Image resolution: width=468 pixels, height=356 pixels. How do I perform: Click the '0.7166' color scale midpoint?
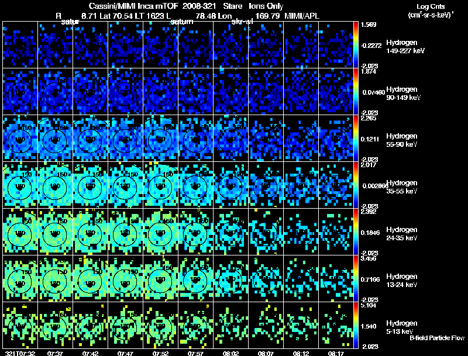tap(370, 279)
